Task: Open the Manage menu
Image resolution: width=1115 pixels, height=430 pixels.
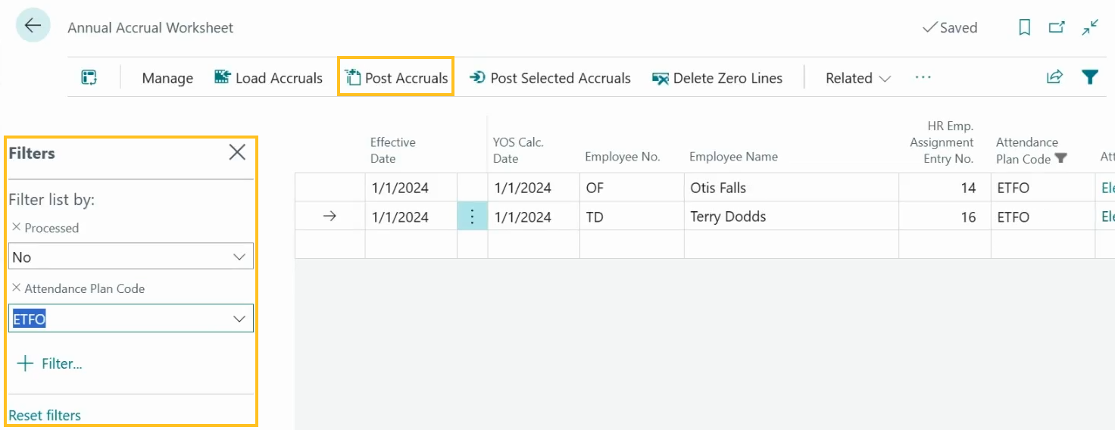Action: 167,78
